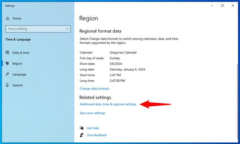Click the long time value 2:47:08 PM
The height and width of the screenshot is (144, 240).
click(x=117, y=81)
